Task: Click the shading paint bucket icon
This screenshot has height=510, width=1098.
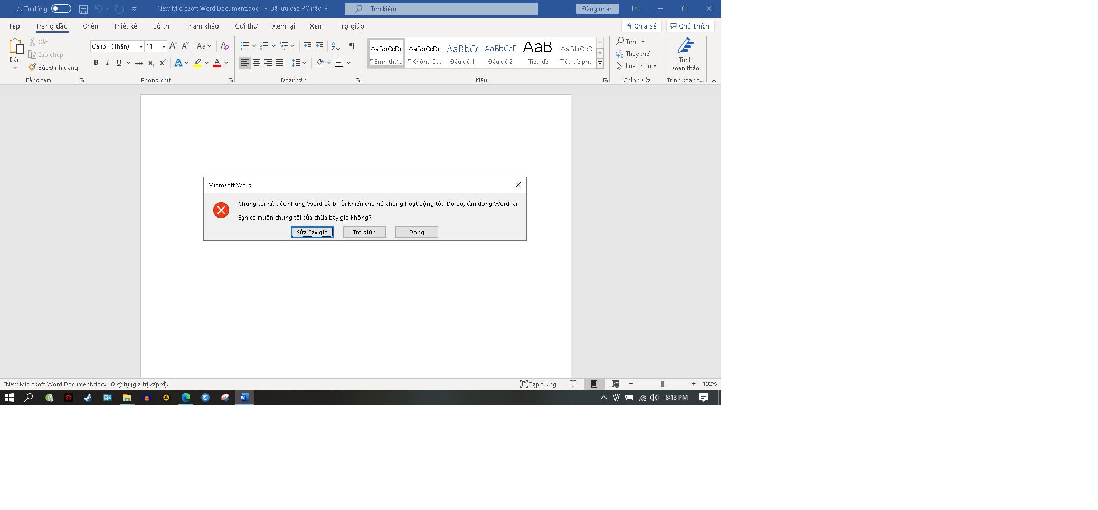Action: (320, 63)
